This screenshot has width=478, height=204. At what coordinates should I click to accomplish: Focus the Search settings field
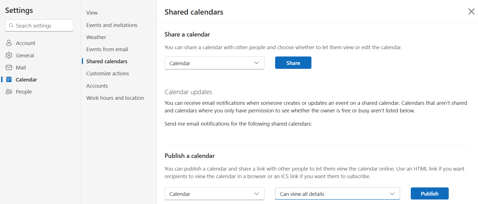pos(39,26)
